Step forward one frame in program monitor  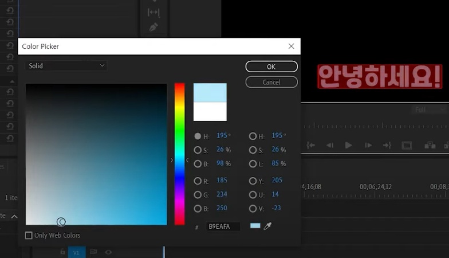pos(368,146)
